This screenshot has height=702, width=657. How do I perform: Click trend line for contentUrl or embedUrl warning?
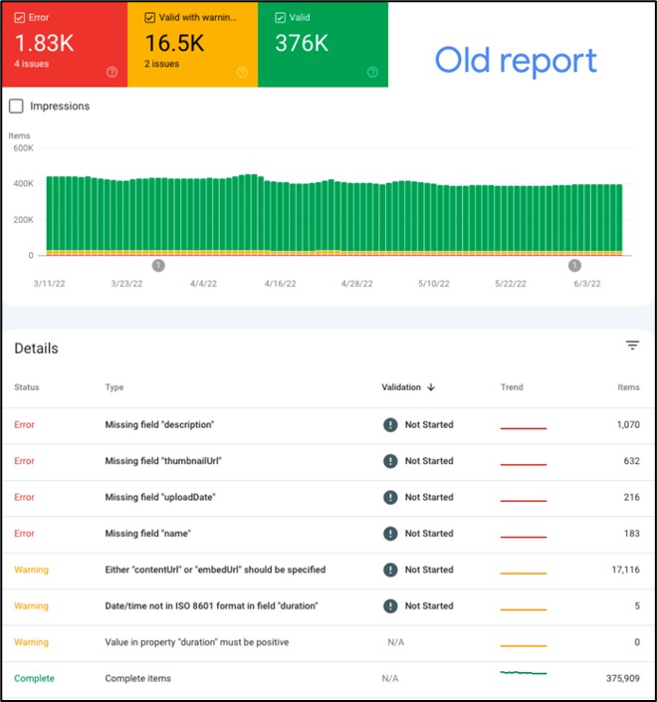point(524,574)
